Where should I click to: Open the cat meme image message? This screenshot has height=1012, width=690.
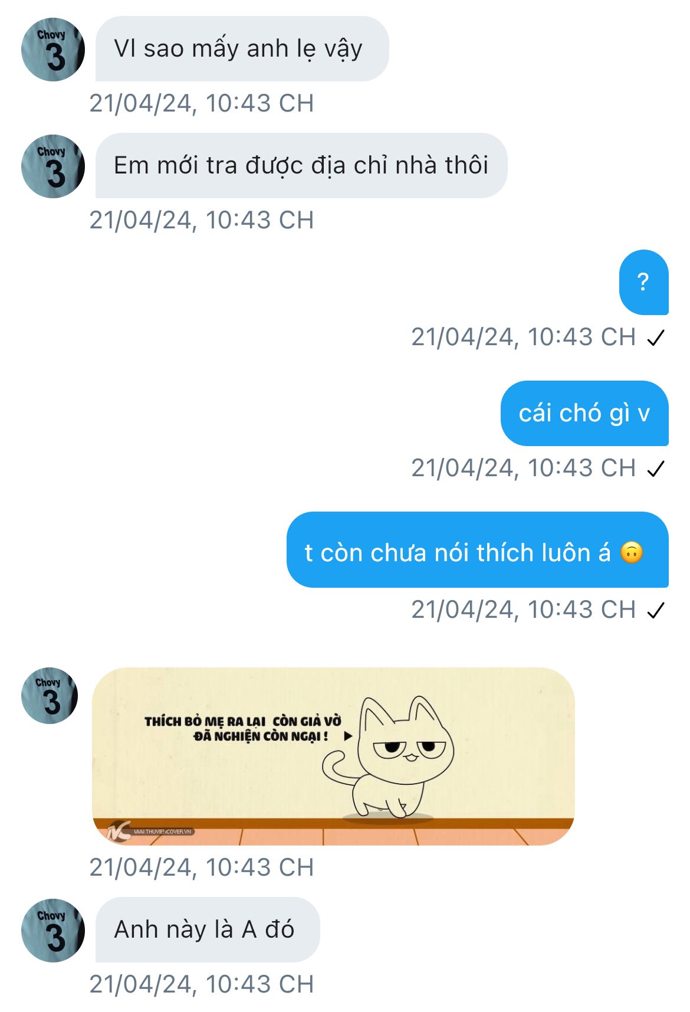[x=334, y=756]
